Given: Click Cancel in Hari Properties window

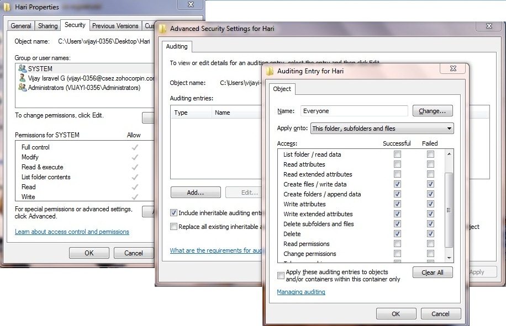Looking at the screenshot, I should pos(134,253).
